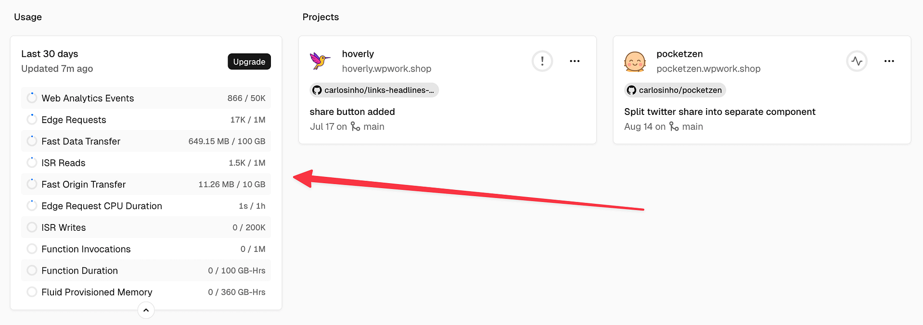Open the hoverly.wpwork.shop domain link

[x=386, y=69]
